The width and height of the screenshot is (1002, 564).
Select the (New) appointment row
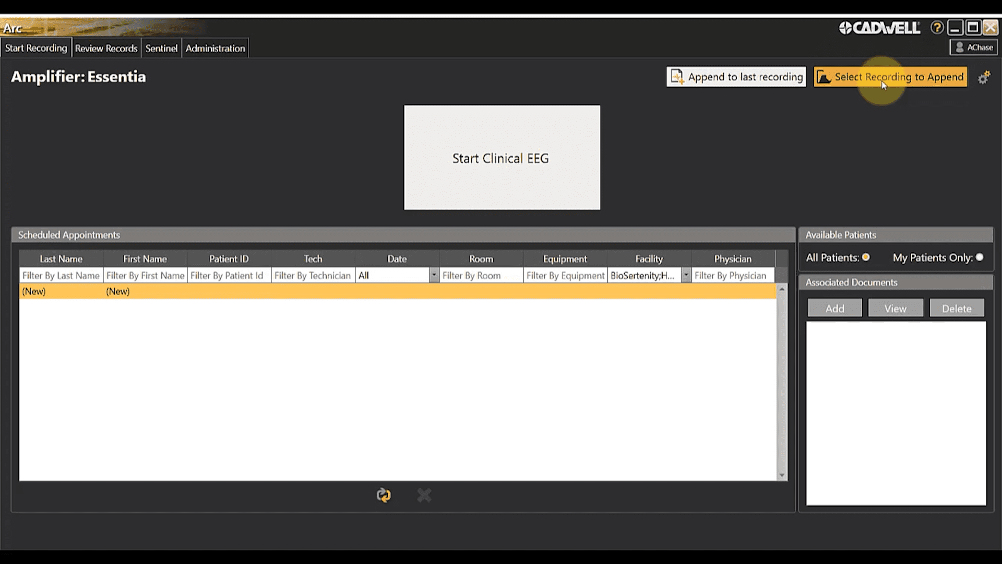tap(209, 291)
